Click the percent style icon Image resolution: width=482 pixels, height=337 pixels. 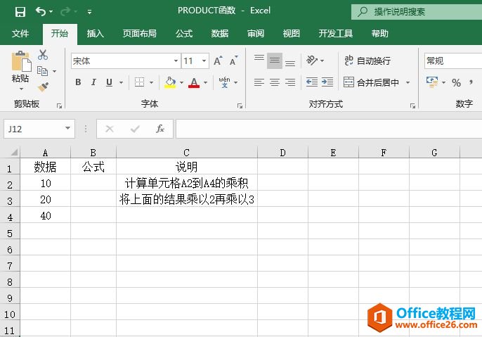(457, 82)
